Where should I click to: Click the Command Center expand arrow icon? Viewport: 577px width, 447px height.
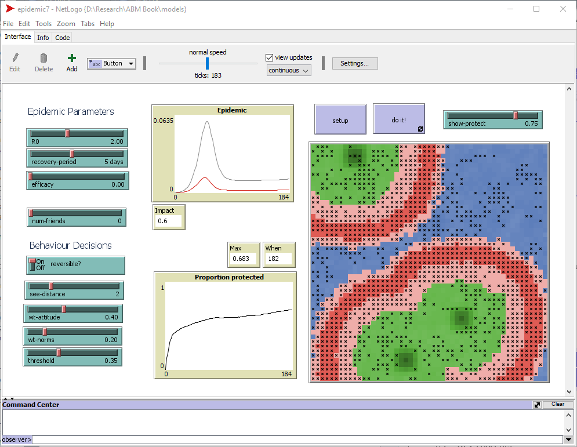537,405
